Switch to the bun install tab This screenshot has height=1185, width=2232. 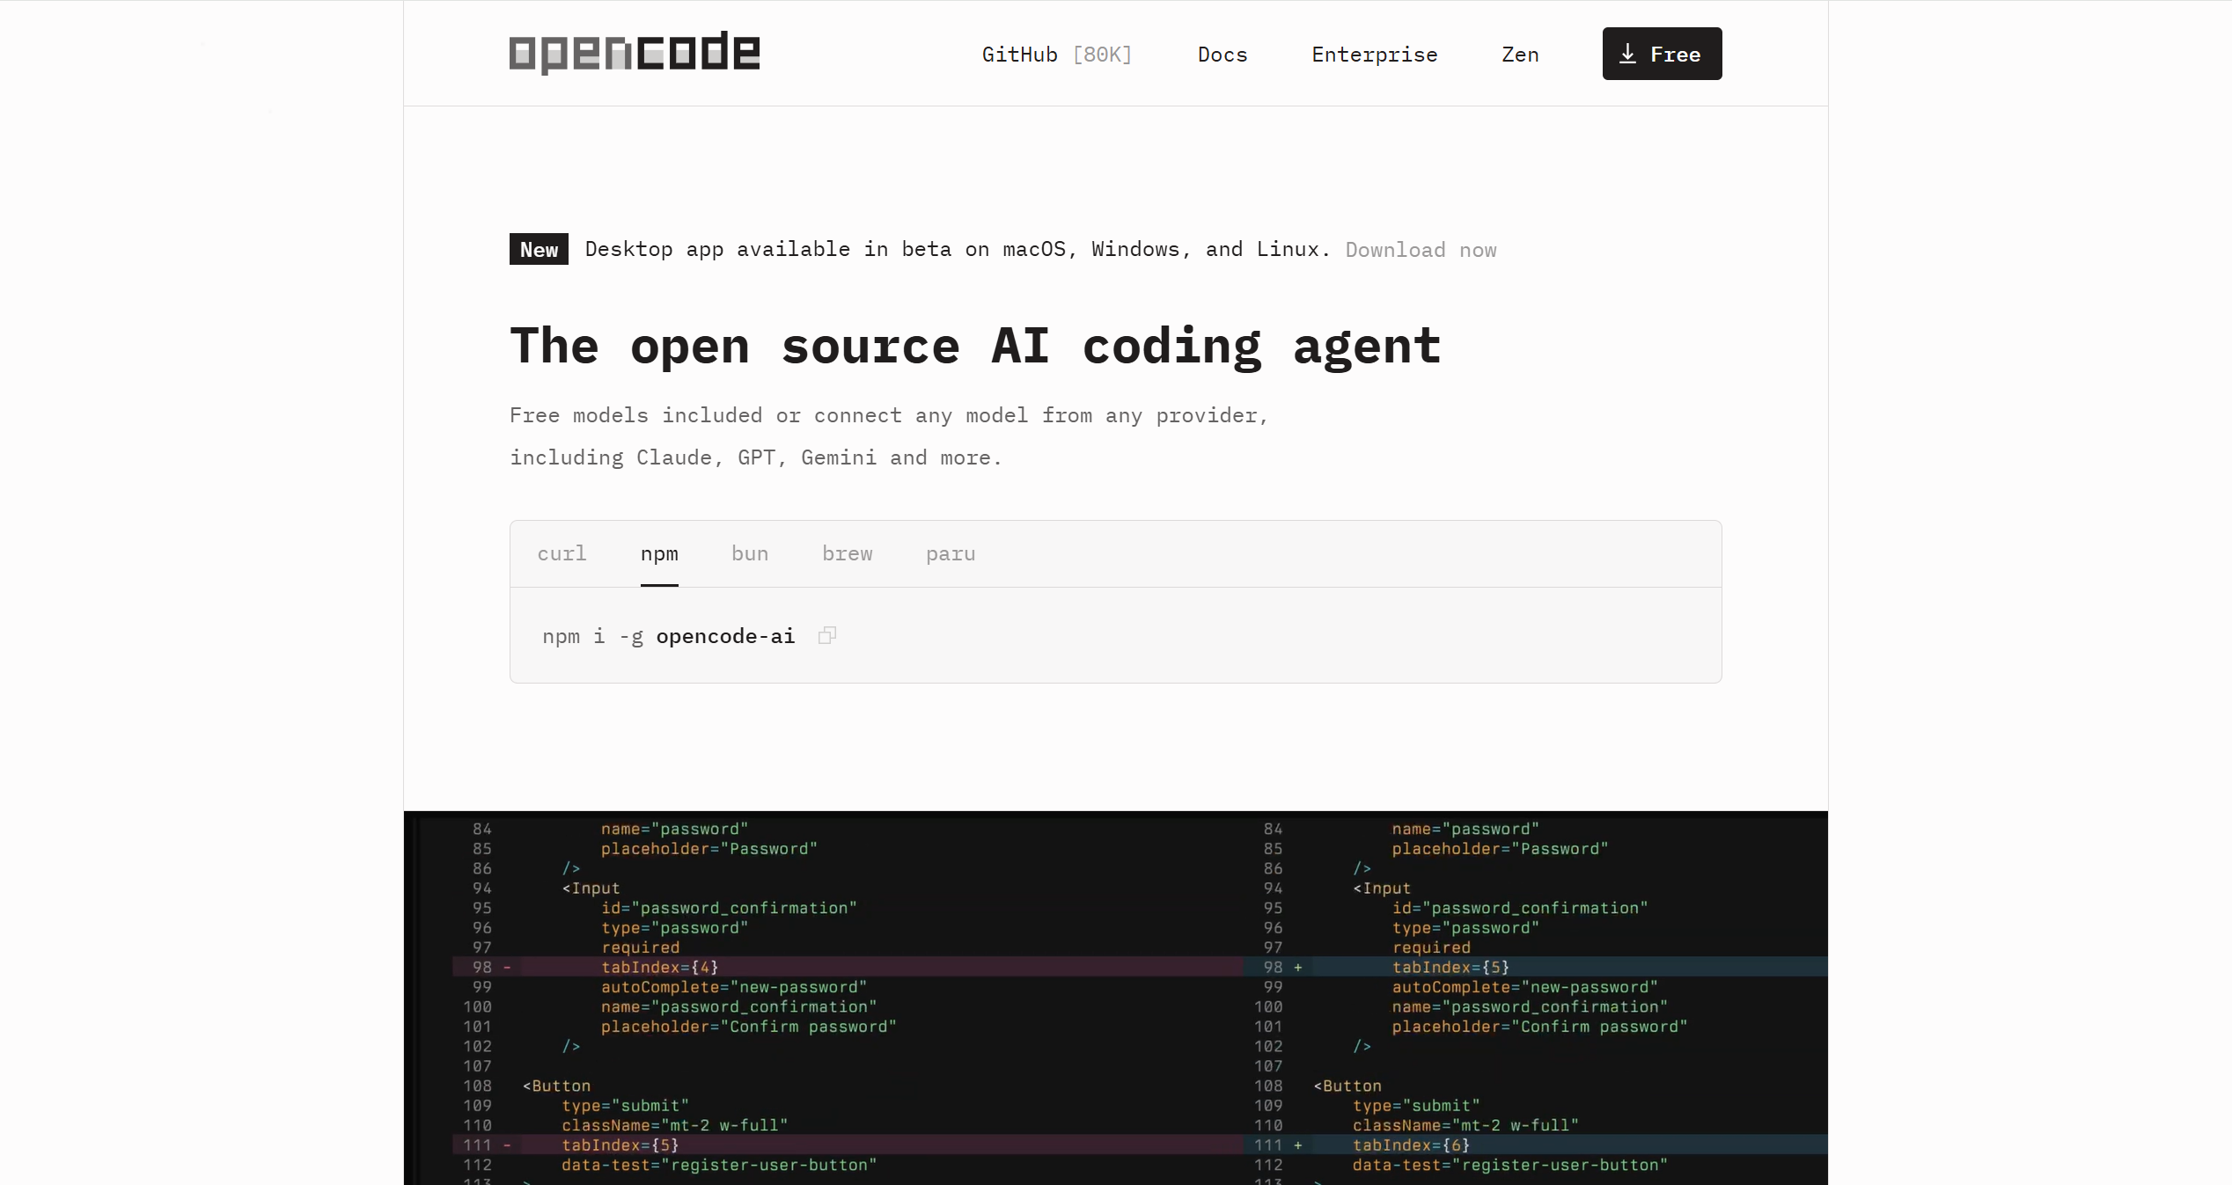point(750,553)
